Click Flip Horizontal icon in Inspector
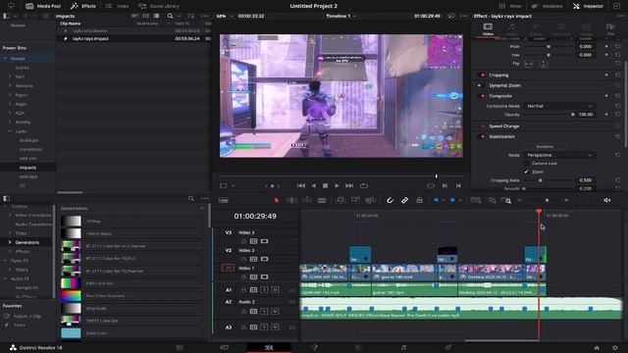 pyautogui.click(x=529, y=64)
